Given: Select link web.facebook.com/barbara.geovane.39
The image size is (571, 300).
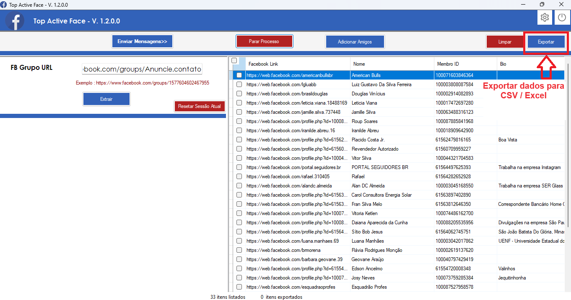Looking at the screenshot, I should (x=295, y=259).
